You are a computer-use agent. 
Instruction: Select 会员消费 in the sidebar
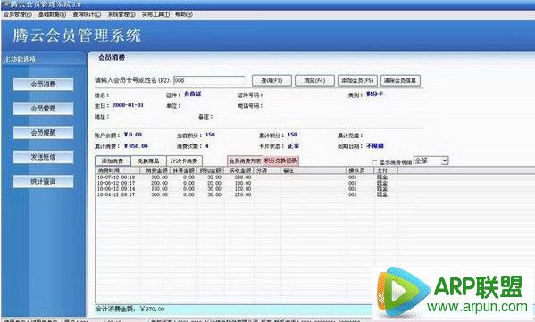(x=43, y=84)
